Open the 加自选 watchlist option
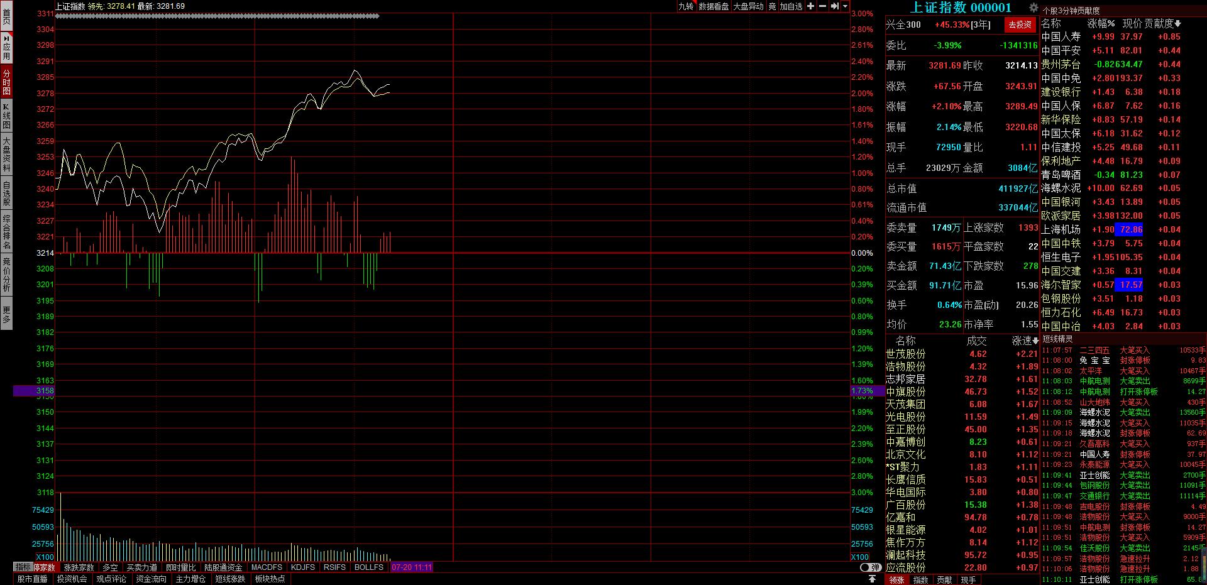 pos(791,6)
